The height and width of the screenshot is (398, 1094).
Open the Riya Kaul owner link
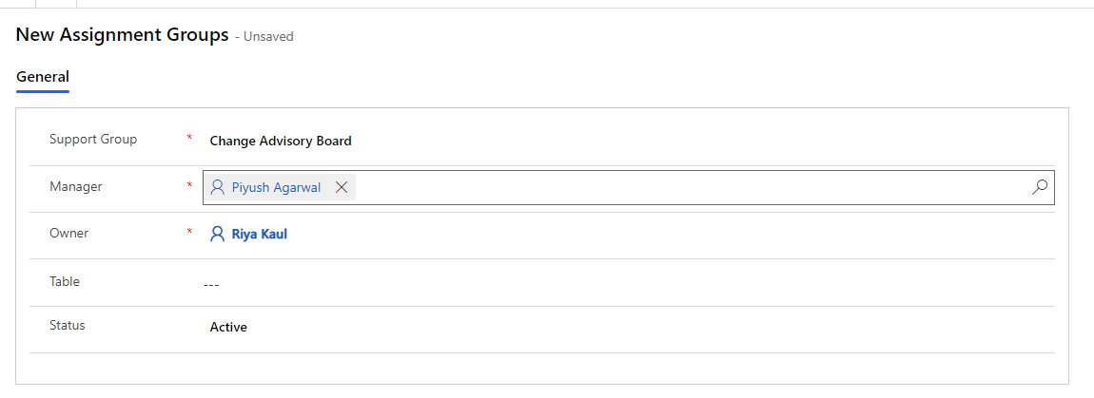point(260,234)
